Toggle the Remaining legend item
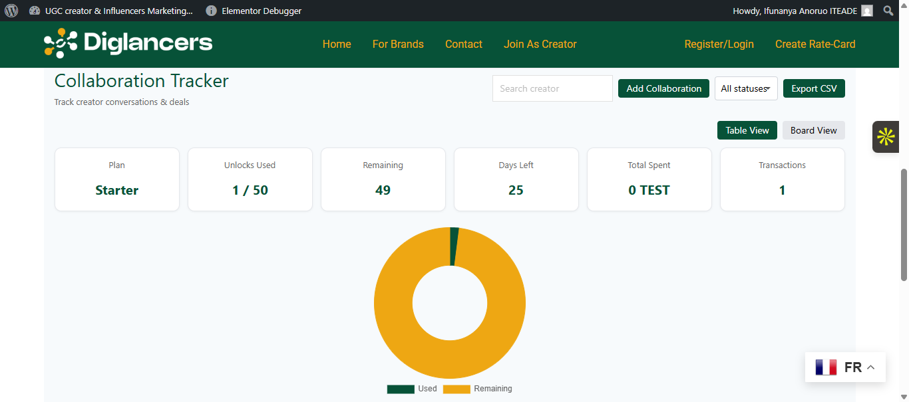Viewport: 909px width, 402px height. pos(478,389)
